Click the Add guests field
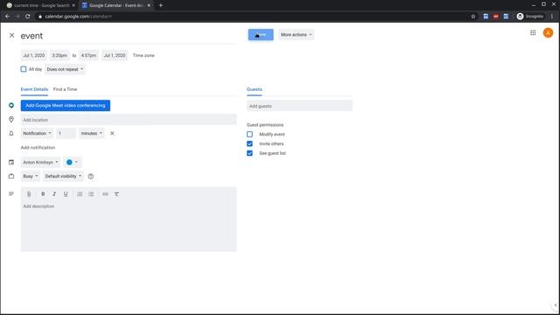Screen dimensions: 560x315 click(x=299, y=106)
